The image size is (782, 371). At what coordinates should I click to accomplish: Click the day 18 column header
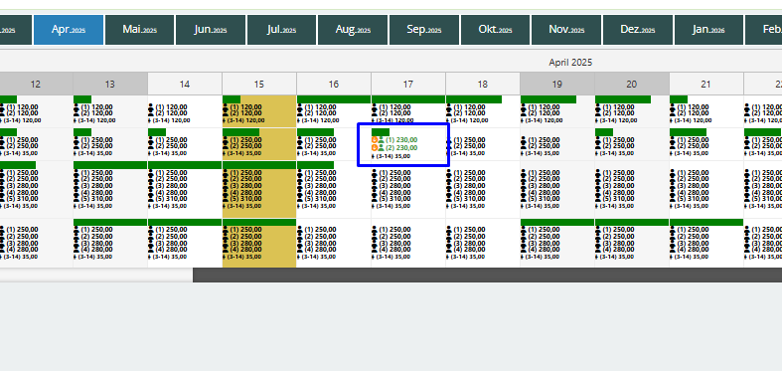point(483,84)
